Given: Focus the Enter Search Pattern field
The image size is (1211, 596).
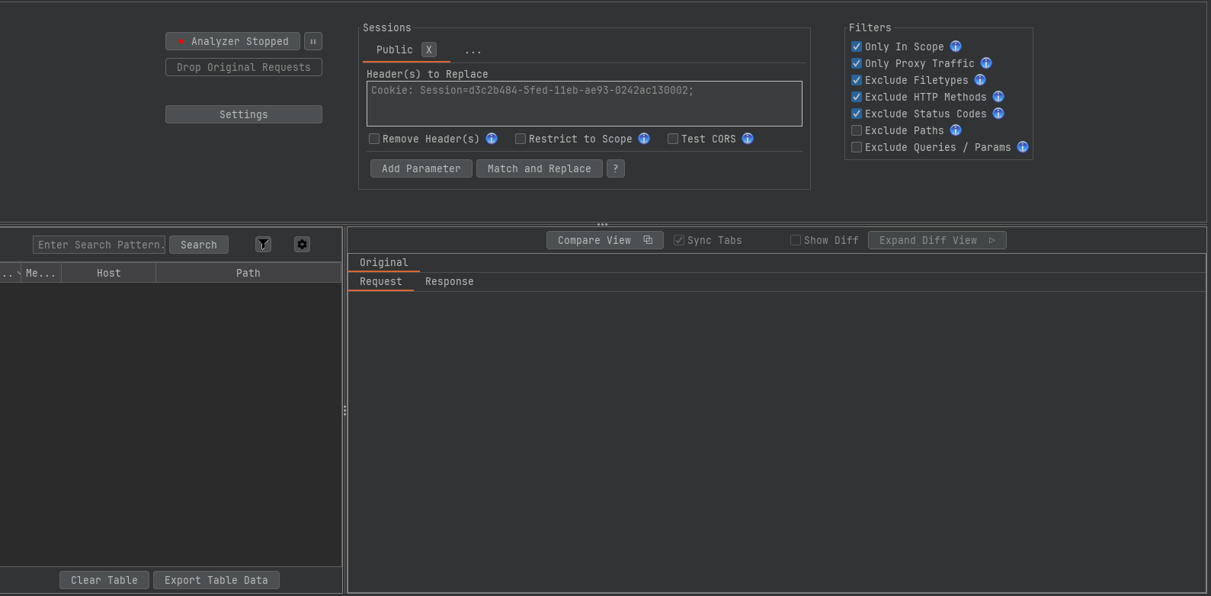Looking at the screenshot, I should (x=99, y=245).
